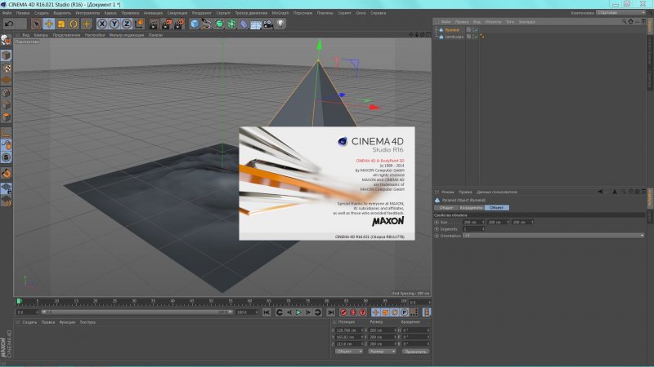This screenshot has width=654, height=367.
Task: Go to start of timeline
Action: pyautogui.click(x=267, y=312)
